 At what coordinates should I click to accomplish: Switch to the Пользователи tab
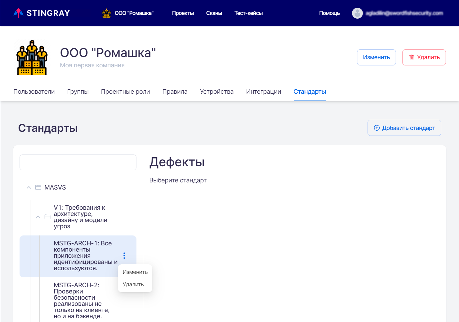click(x=34, y=92)
